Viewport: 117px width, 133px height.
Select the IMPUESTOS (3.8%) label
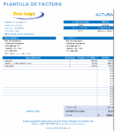75,111
